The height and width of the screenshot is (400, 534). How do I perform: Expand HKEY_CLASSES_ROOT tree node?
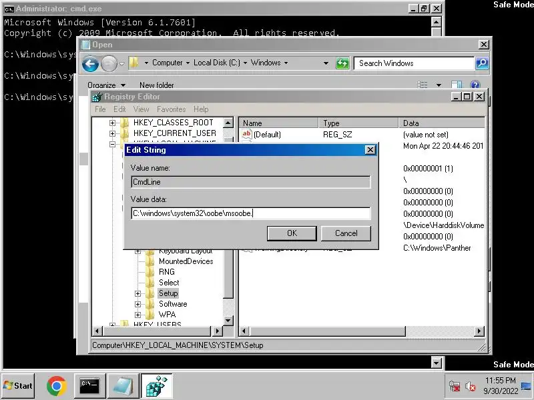coord(112,123)
